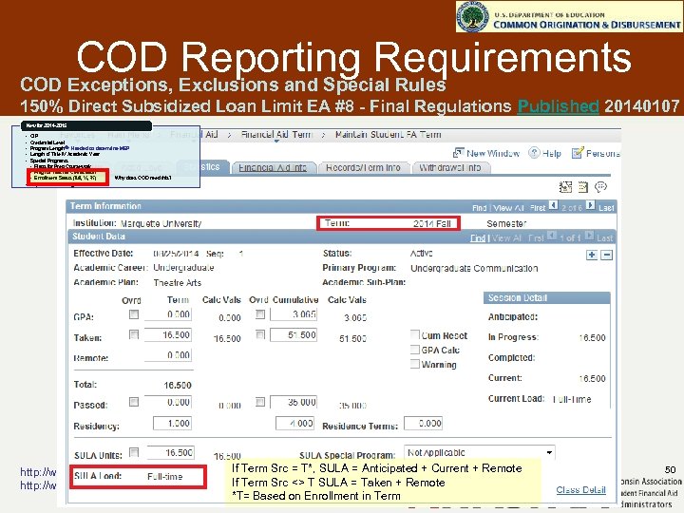Click the Personalize page pencil icon
Screen dimensions: 684x513
[578, 153]
